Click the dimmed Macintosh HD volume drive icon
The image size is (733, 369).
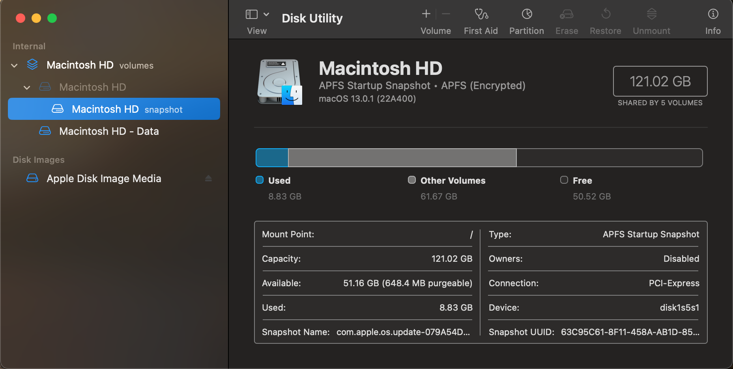(x=45, y=87)
